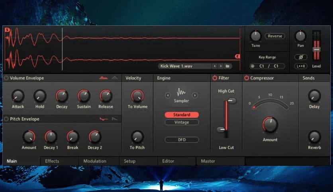
Task: Click the Sends Delay knob
Action: (314, 96)
